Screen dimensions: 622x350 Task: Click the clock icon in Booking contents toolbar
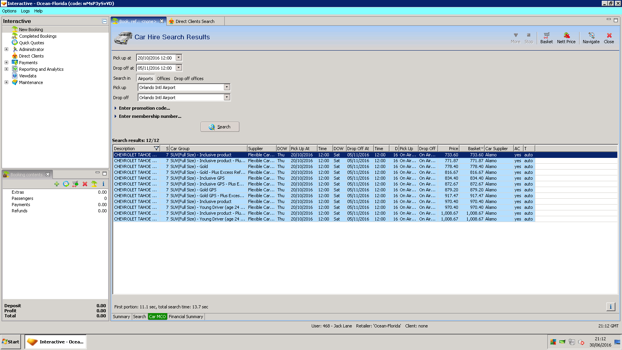tap(66, 184)
